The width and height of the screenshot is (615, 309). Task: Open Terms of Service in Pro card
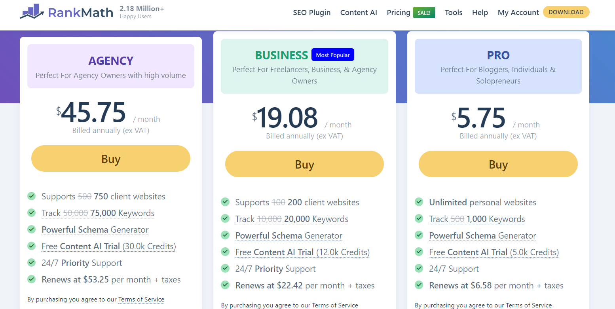point(529,305)
